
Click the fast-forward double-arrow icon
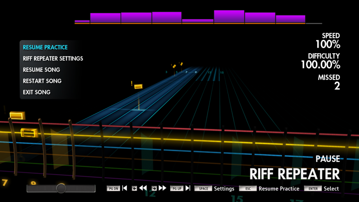point(162,188)
